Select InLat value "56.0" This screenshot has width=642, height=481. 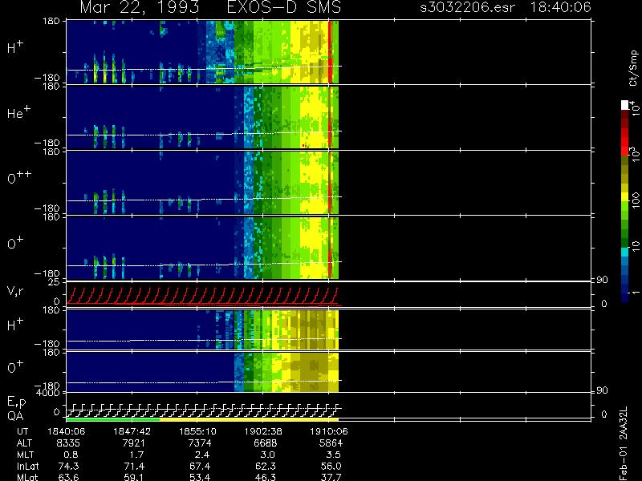click(x=331, y=466)
